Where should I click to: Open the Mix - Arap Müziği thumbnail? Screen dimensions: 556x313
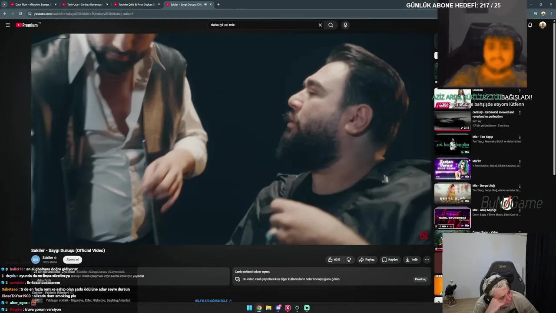tap(452, 218)
